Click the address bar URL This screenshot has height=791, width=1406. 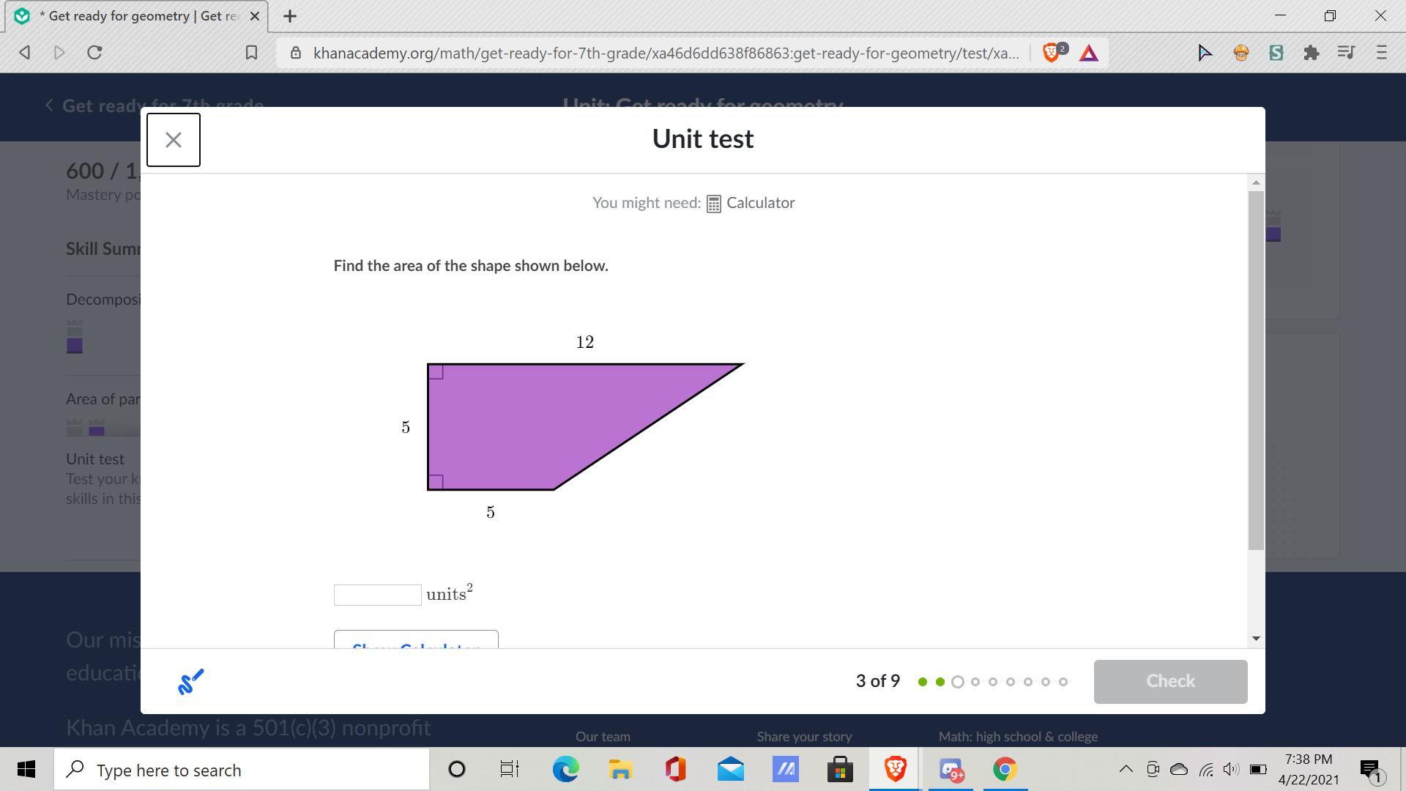[665, 53]
